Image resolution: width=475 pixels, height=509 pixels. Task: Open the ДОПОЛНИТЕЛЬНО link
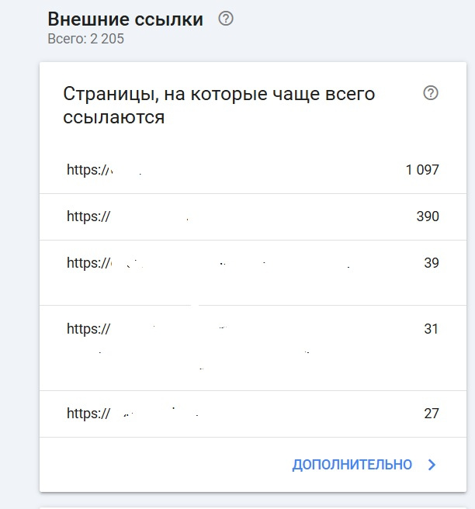pyautogui.click(x=352, y=465)
